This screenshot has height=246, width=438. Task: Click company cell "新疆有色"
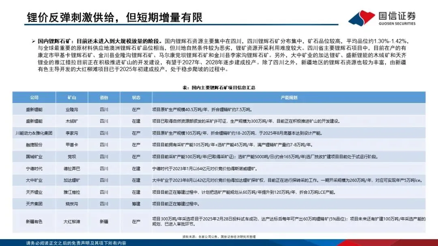pyautogui.click(x=34, y=221)
